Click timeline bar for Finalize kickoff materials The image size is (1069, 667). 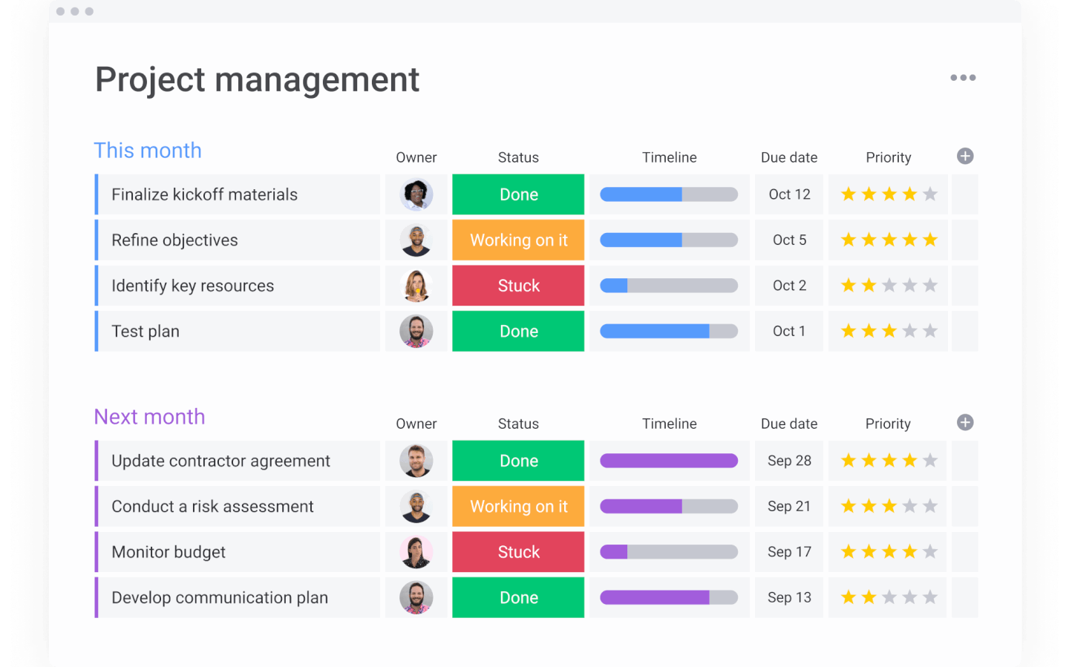point(669,194)
